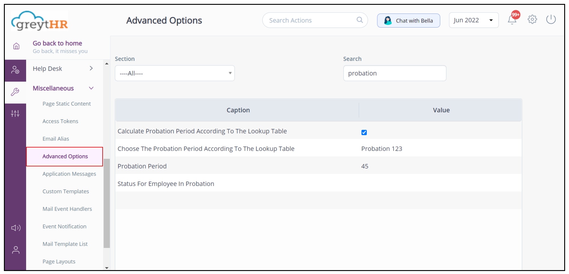Open the Section dropdown showing All

[175, 73]
